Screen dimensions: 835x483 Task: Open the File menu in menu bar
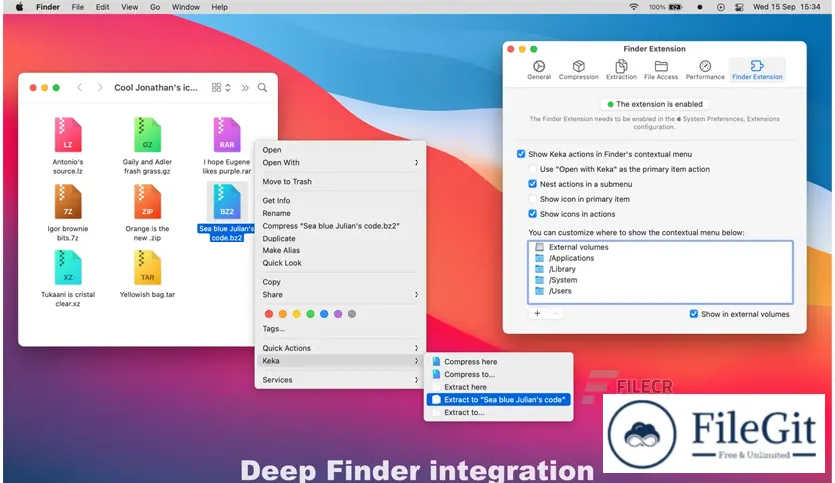(78, 7)
